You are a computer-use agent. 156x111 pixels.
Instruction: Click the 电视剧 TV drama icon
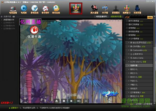23,9
